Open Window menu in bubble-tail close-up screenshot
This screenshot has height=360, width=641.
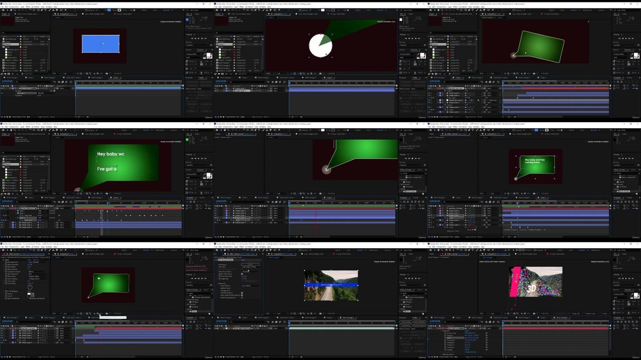[x=262, y=127]
